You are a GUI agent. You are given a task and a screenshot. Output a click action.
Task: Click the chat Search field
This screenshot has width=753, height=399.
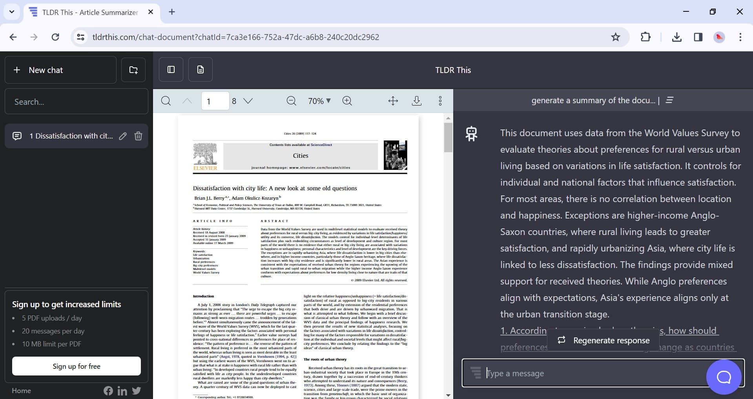[x=77, y=102]
